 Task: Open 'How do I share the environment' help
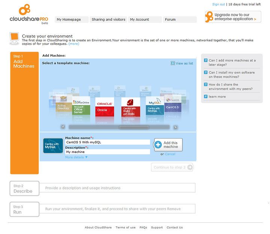231,87
